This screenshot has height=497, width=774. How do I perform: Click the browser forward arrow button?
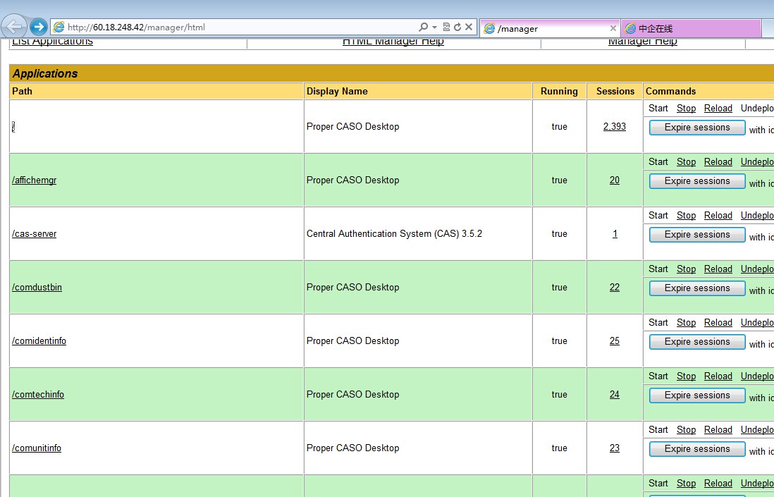click(x=39, y=27)
